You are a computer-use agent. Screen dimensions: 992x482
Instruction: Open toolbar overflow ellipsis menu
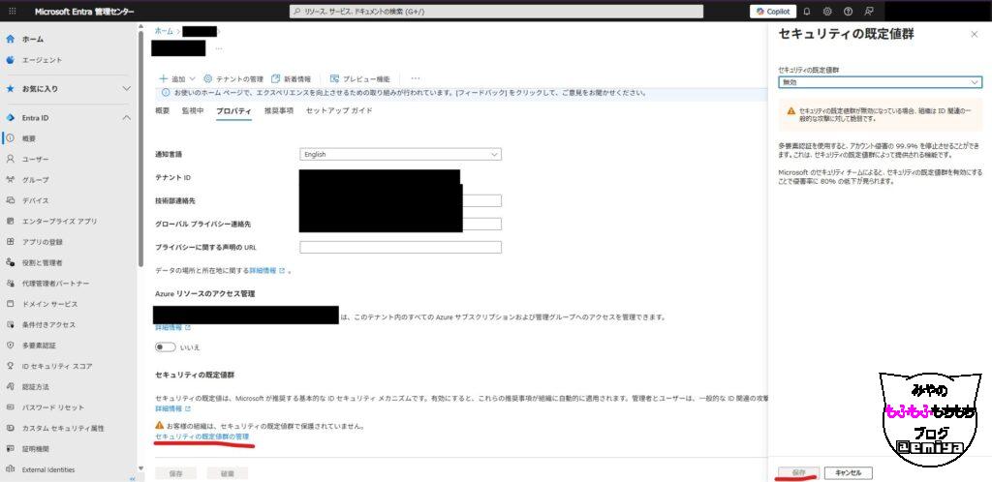[416, 79]
